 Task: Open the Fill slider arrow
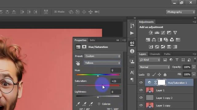(x=194, y=75)
